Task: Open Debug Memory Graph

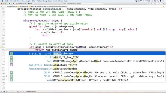Action: coord(21,91)
